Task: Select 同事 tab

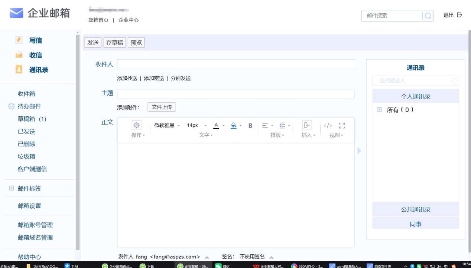Action: [416, 224]
